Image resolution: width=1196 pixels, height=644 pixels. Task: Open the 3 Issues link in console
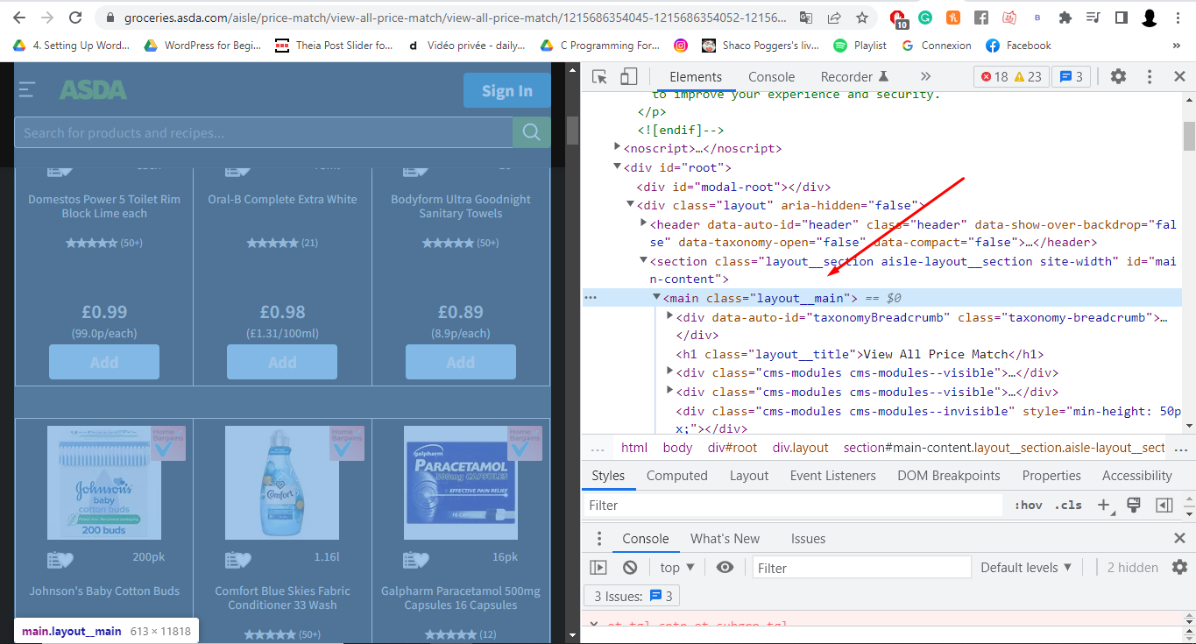633,597
